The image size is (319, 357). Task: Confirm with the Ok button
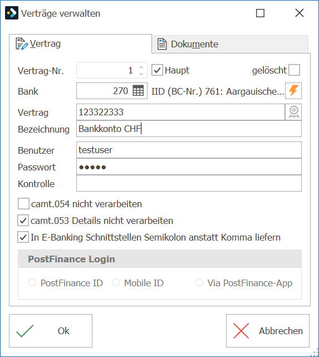51,331
